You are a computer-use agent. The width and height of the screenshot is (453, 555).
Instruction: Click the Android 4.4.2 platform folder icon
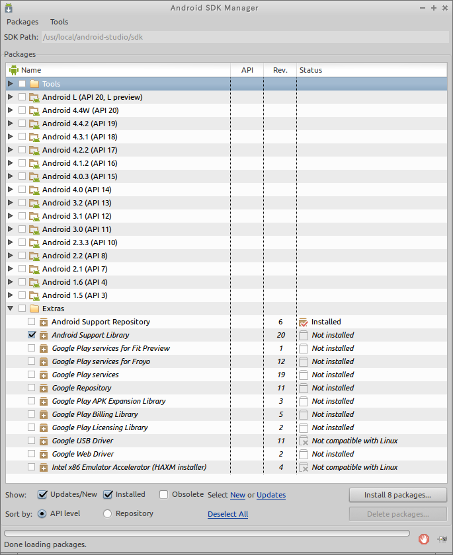pyautogui.click(x=34, y=124)
